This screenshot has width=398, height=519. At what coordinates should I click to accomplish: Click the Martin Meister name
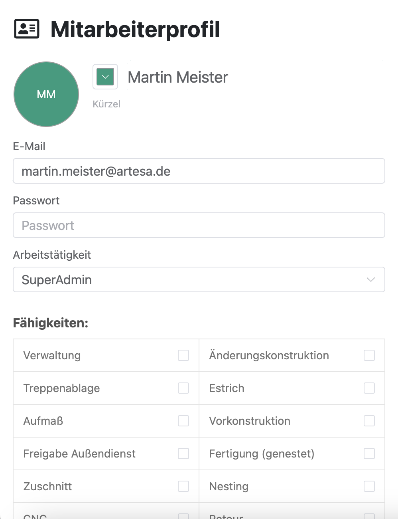click(177, 77)
